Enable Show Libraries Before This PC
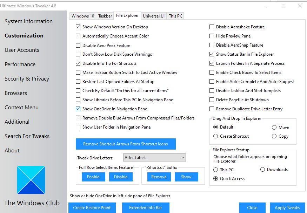The image size is (307, 213). (78, 100)
